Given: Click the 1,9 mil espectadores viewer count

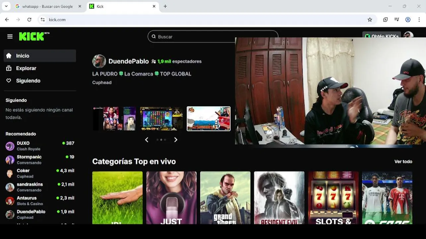Looking at the screenshot, I should (177, 61).
